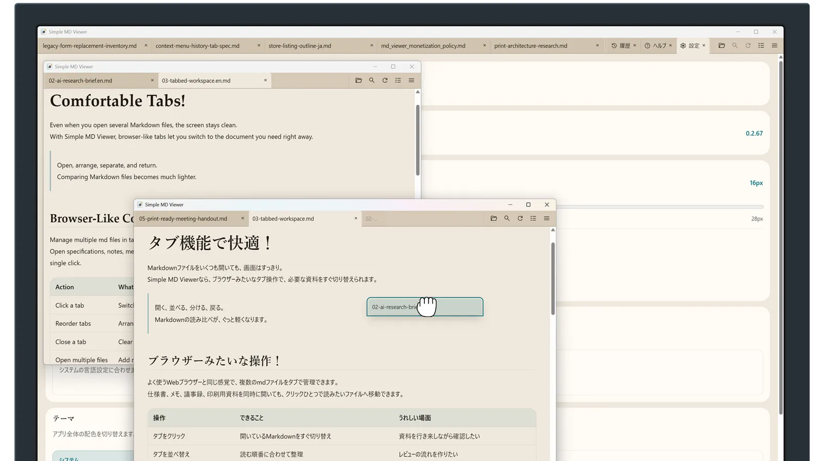Click vertical scrollbar of front Japanese window
Screen dimensions: 820x461
[x=553, y=279]
